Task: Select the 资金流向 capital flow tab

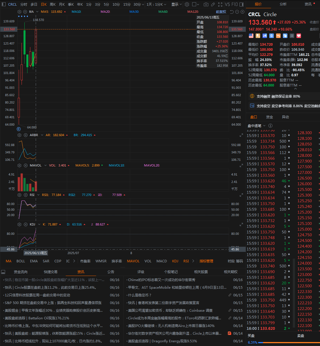Action: pyautogui.click(x=21, y=272)
